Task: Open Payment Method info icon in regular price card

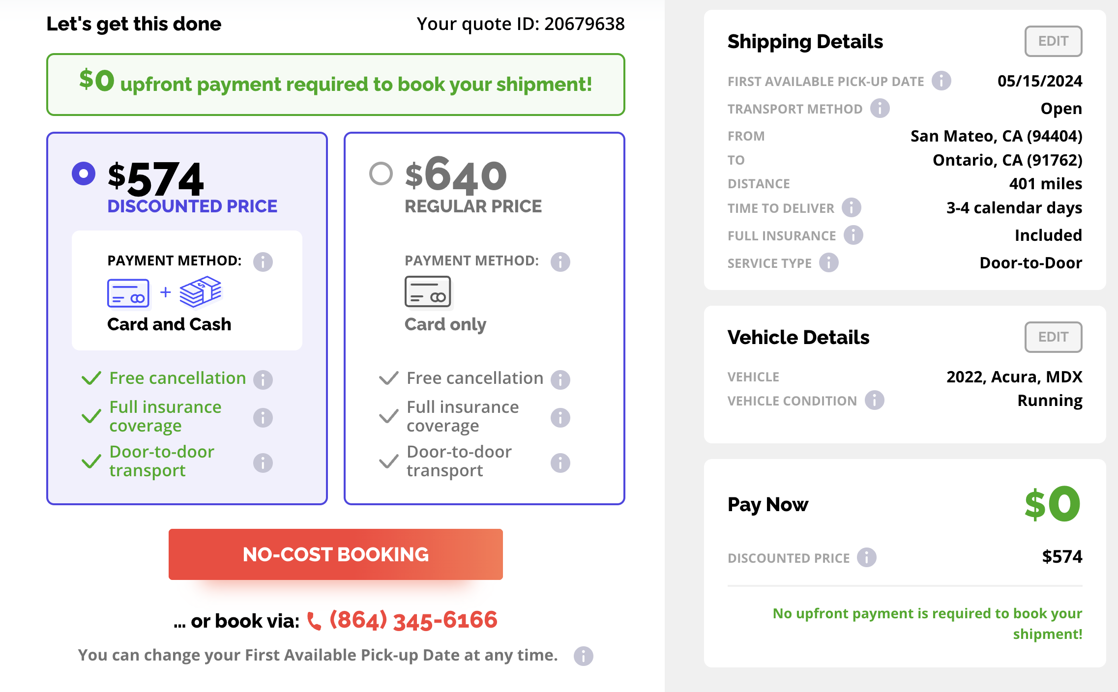Action: 560,262
